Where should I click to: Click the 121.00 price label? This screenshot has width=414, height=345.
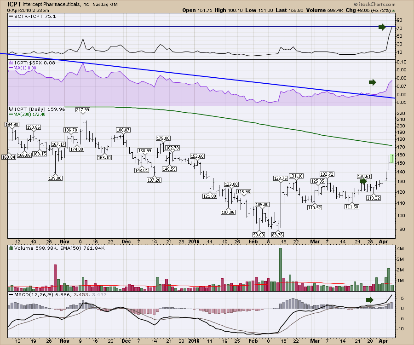click(210, 196)
